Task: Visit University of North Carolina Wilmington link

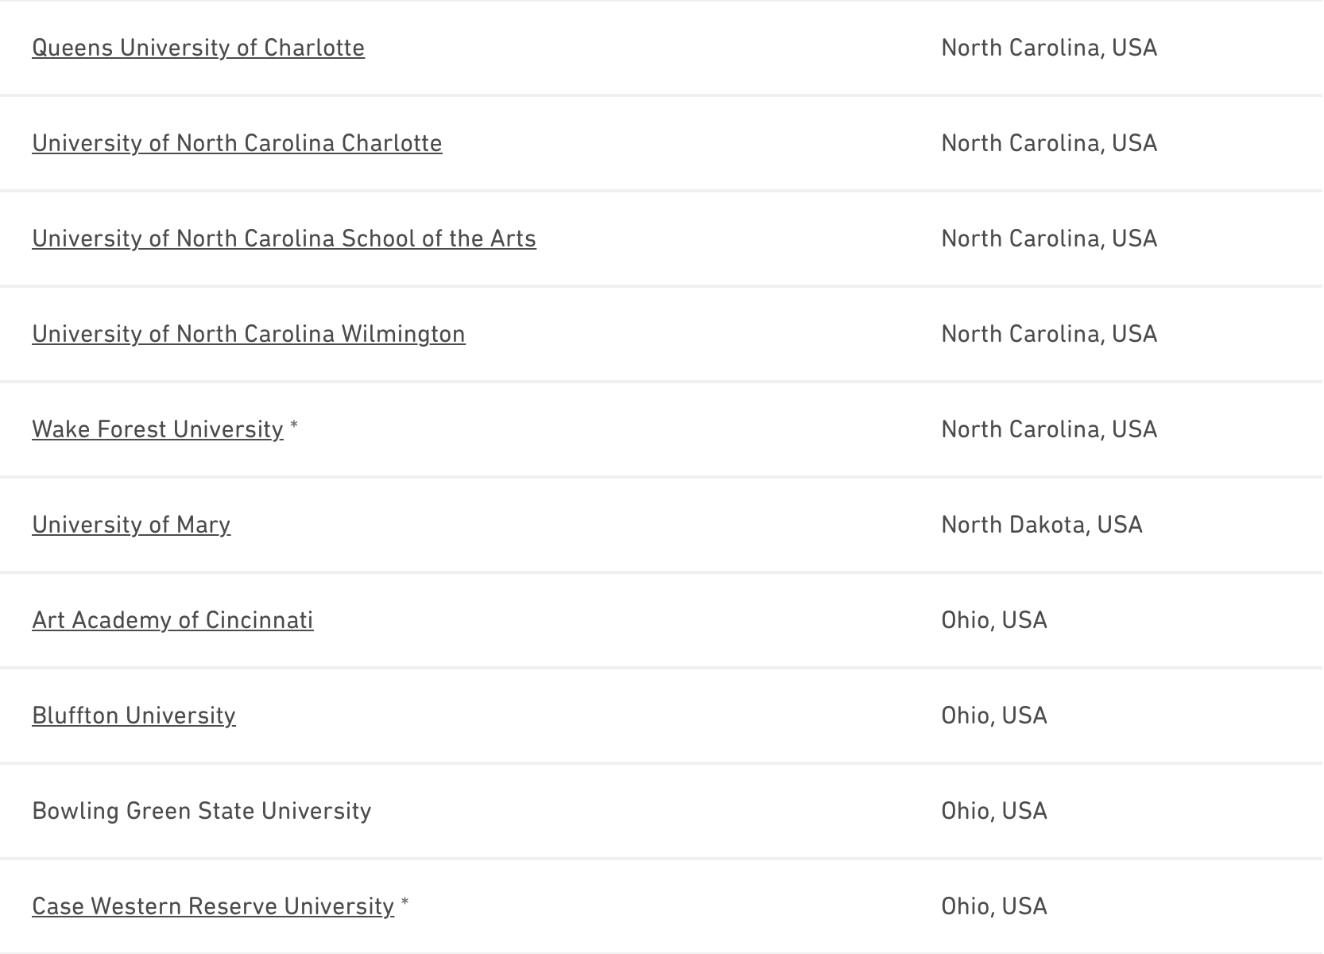Action: [x=248, y=334]
